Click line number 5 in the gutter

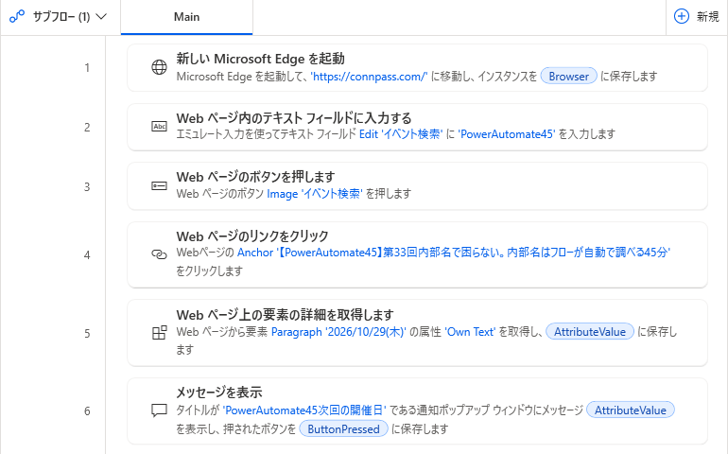tap(87, 334)
